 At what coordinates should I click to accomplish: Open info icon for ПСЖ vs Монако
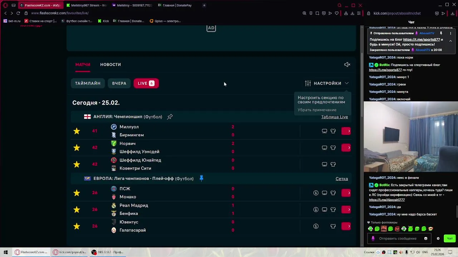pyautogui.click(x=316, y=193)
